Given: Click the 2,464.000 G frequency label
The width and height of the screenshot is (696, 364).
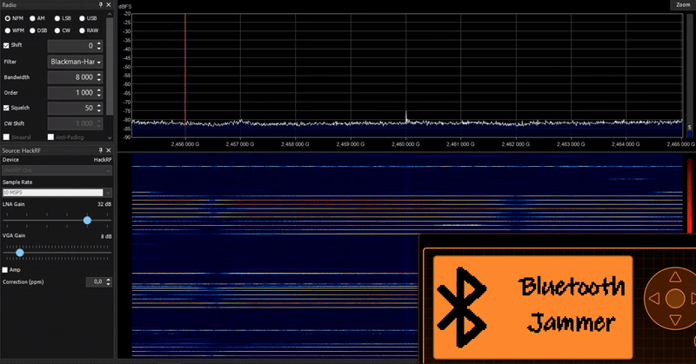Looking at the screenshot, I should click(x=626, y=144).
